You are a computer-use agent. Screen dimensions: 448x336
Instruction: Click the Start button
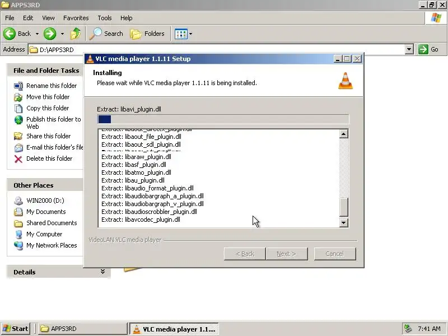(x=16, y=329)
